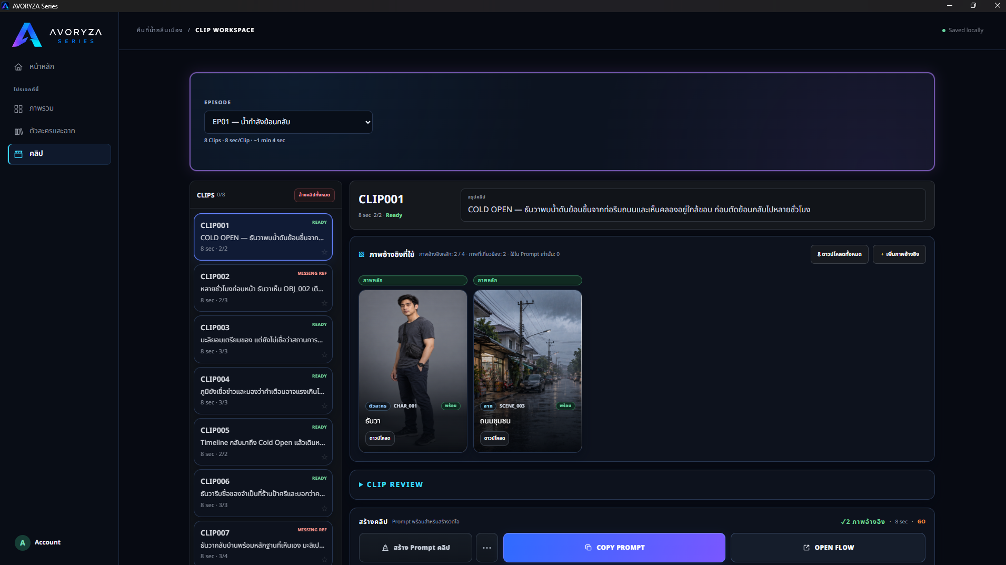Viewport: 1006px width, 565px height.
Task: Select CLIP004 in the clips list
Action: 263,390
